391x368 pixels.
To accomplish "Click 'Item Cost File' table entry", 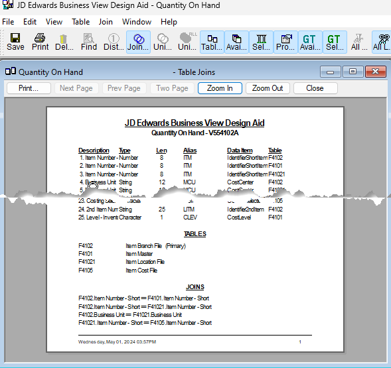I will [x=141, y=271].
